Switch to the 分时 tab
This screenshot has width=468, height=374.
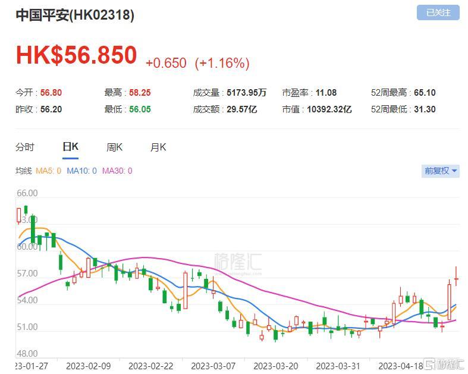(25, 147)
